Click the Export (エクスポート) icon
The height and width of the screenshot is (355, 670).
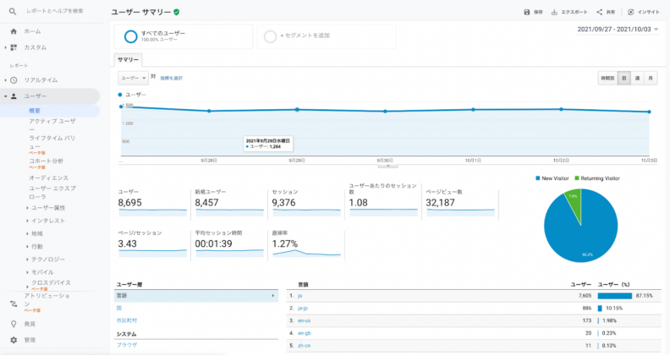point(554,12)
